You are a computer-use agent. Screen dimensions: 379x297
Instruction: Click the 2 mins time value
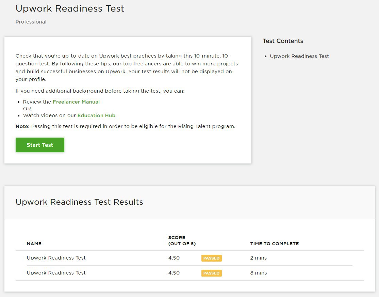point(258,258)
